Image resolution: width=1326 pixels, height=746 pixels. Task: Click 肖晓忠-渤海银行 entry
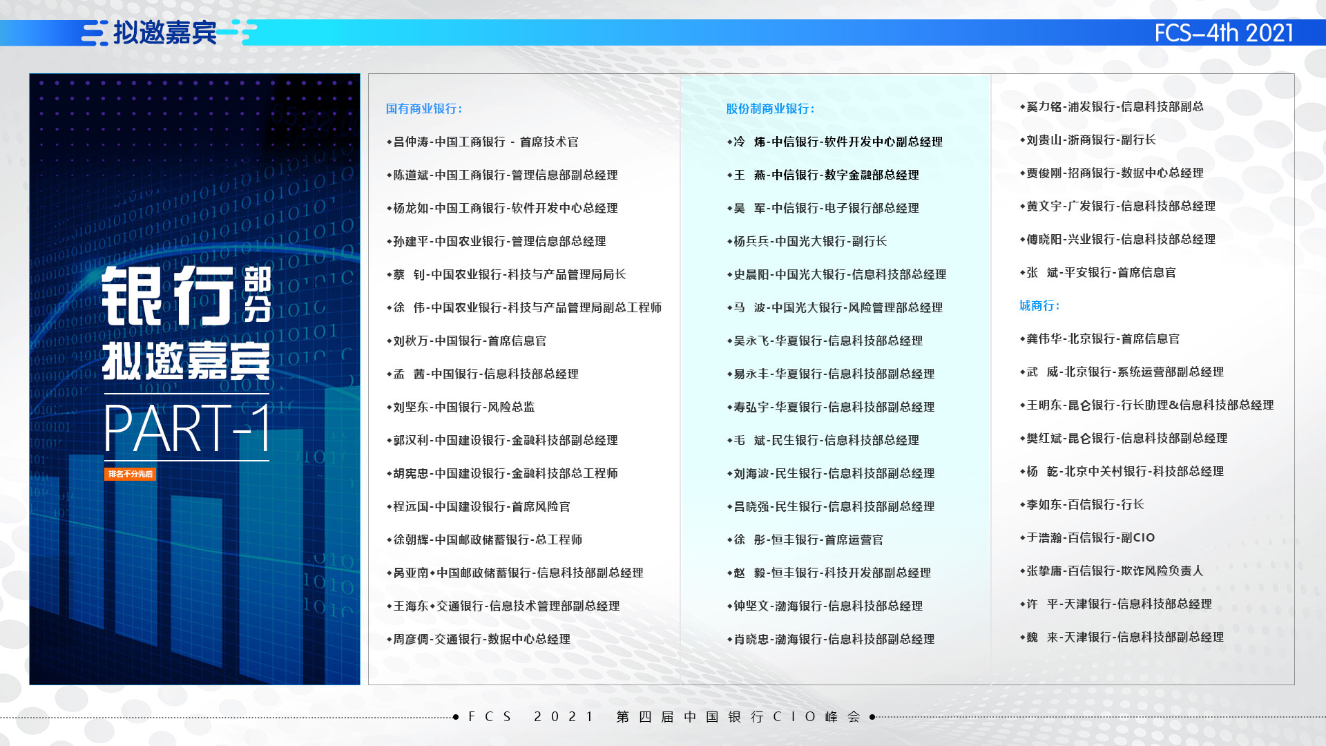831,639
